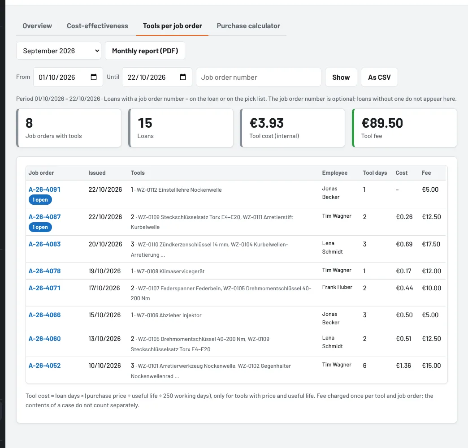Click the Tools column header

click(138, 172)
